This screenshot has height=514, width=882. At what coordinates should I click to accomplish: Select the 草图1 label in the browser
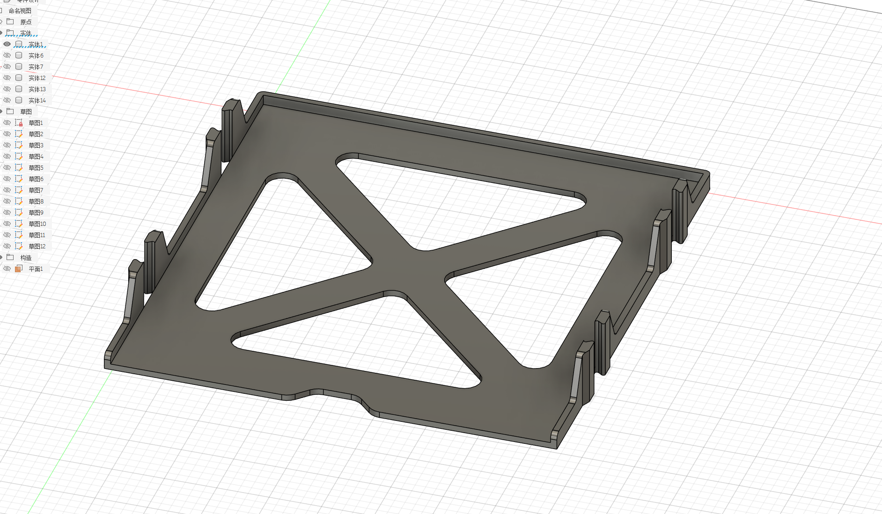[36, 123]
